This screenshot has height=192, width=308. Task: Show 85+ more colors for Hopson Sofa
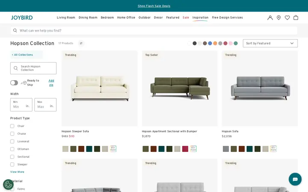(273, 149)
